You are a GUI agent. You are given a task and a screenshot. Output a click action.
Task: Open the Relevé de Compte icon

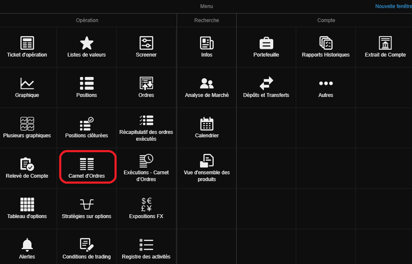pos(27,164)
